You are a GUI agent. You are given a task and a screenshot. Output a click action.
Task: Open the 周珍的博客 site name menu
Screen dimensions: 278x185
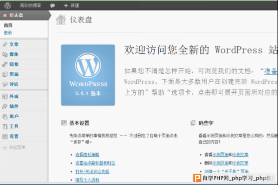click(x=31, y=6)
